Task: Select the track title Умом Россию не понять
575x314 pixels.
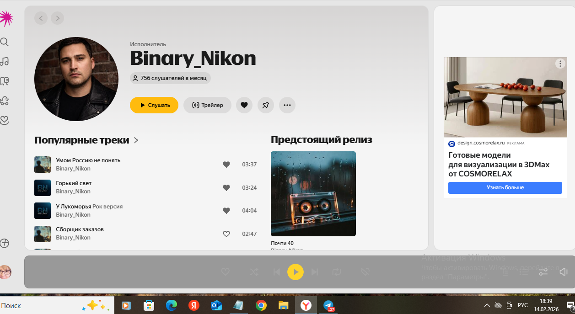Action: 88,160
